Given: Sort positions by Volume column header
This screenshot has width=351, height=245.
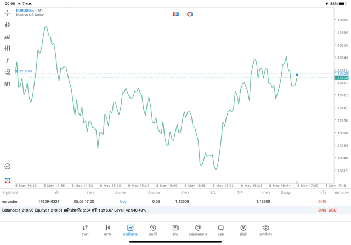Looking at the screenshot, I should pyautogui.click(x=154, y=193).
